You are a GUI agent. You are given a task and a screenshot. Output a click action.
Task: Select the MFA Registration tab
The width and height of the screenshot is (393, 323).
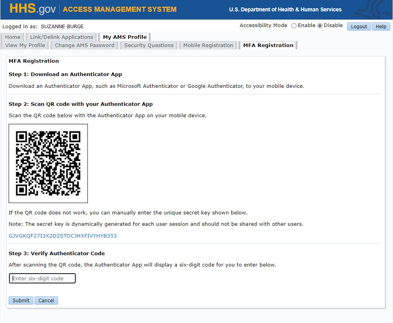click(268, 45)
